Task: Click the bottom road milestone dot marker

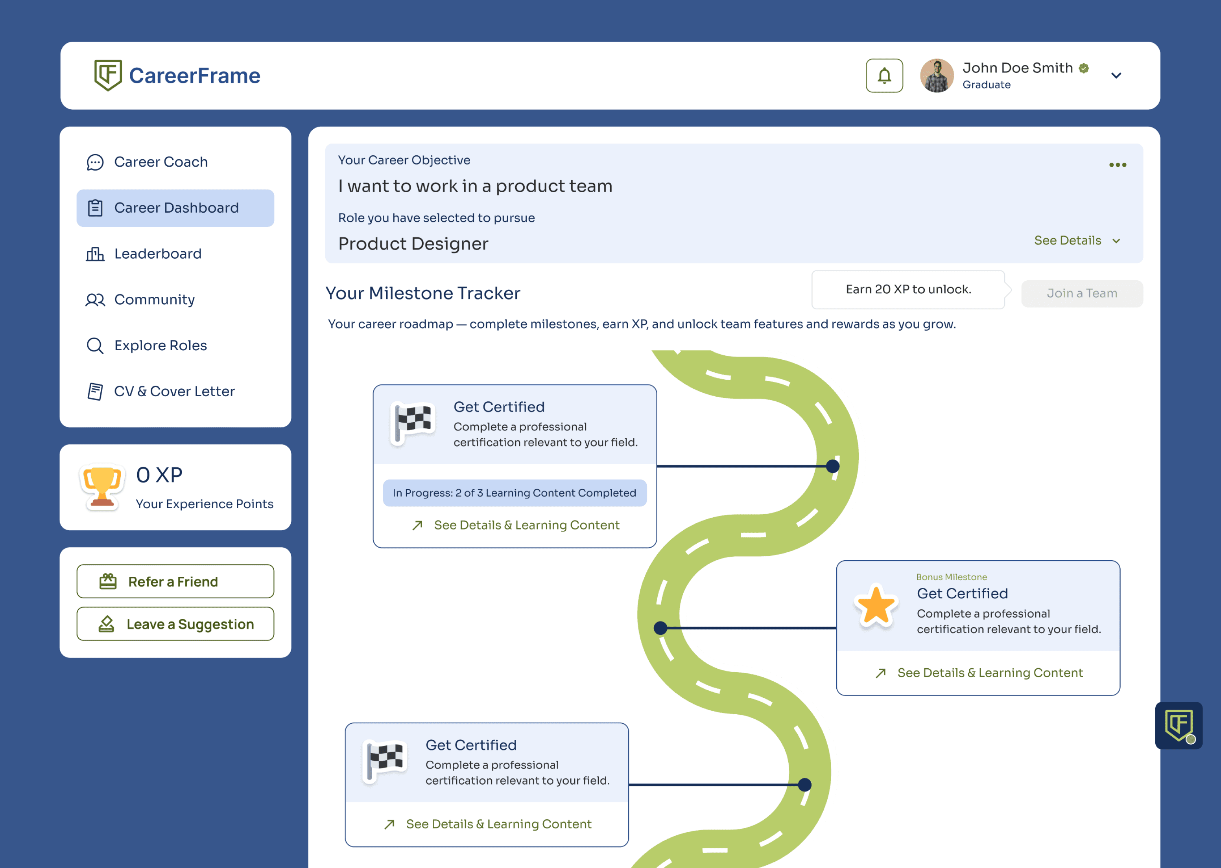Action: pos(804,785)
